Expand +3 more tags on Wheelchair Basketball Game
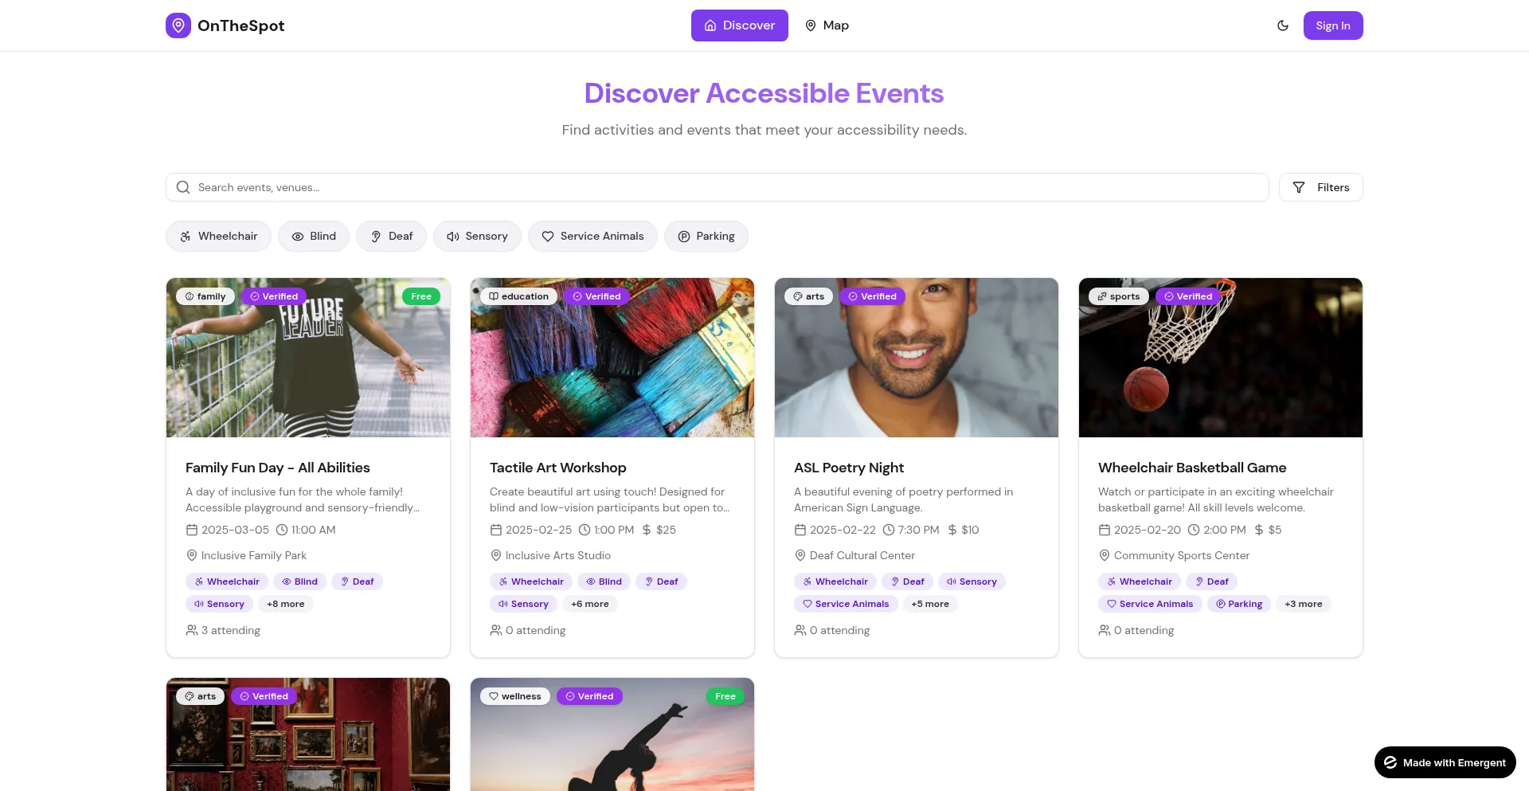This screenshot has width=1529, height=791. click(x=1304, y=604)
